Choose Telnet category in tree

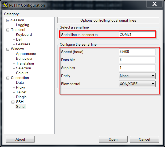coord(21,92)
